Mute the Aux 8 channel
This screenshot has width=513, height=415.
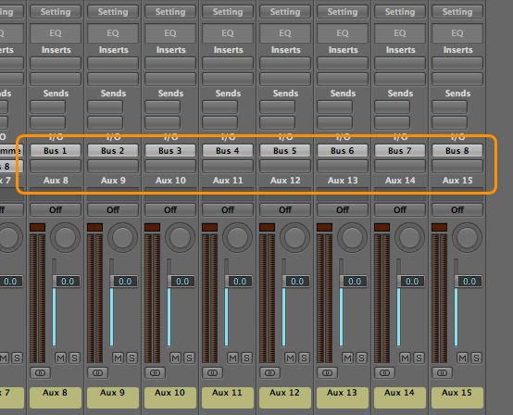60,358
